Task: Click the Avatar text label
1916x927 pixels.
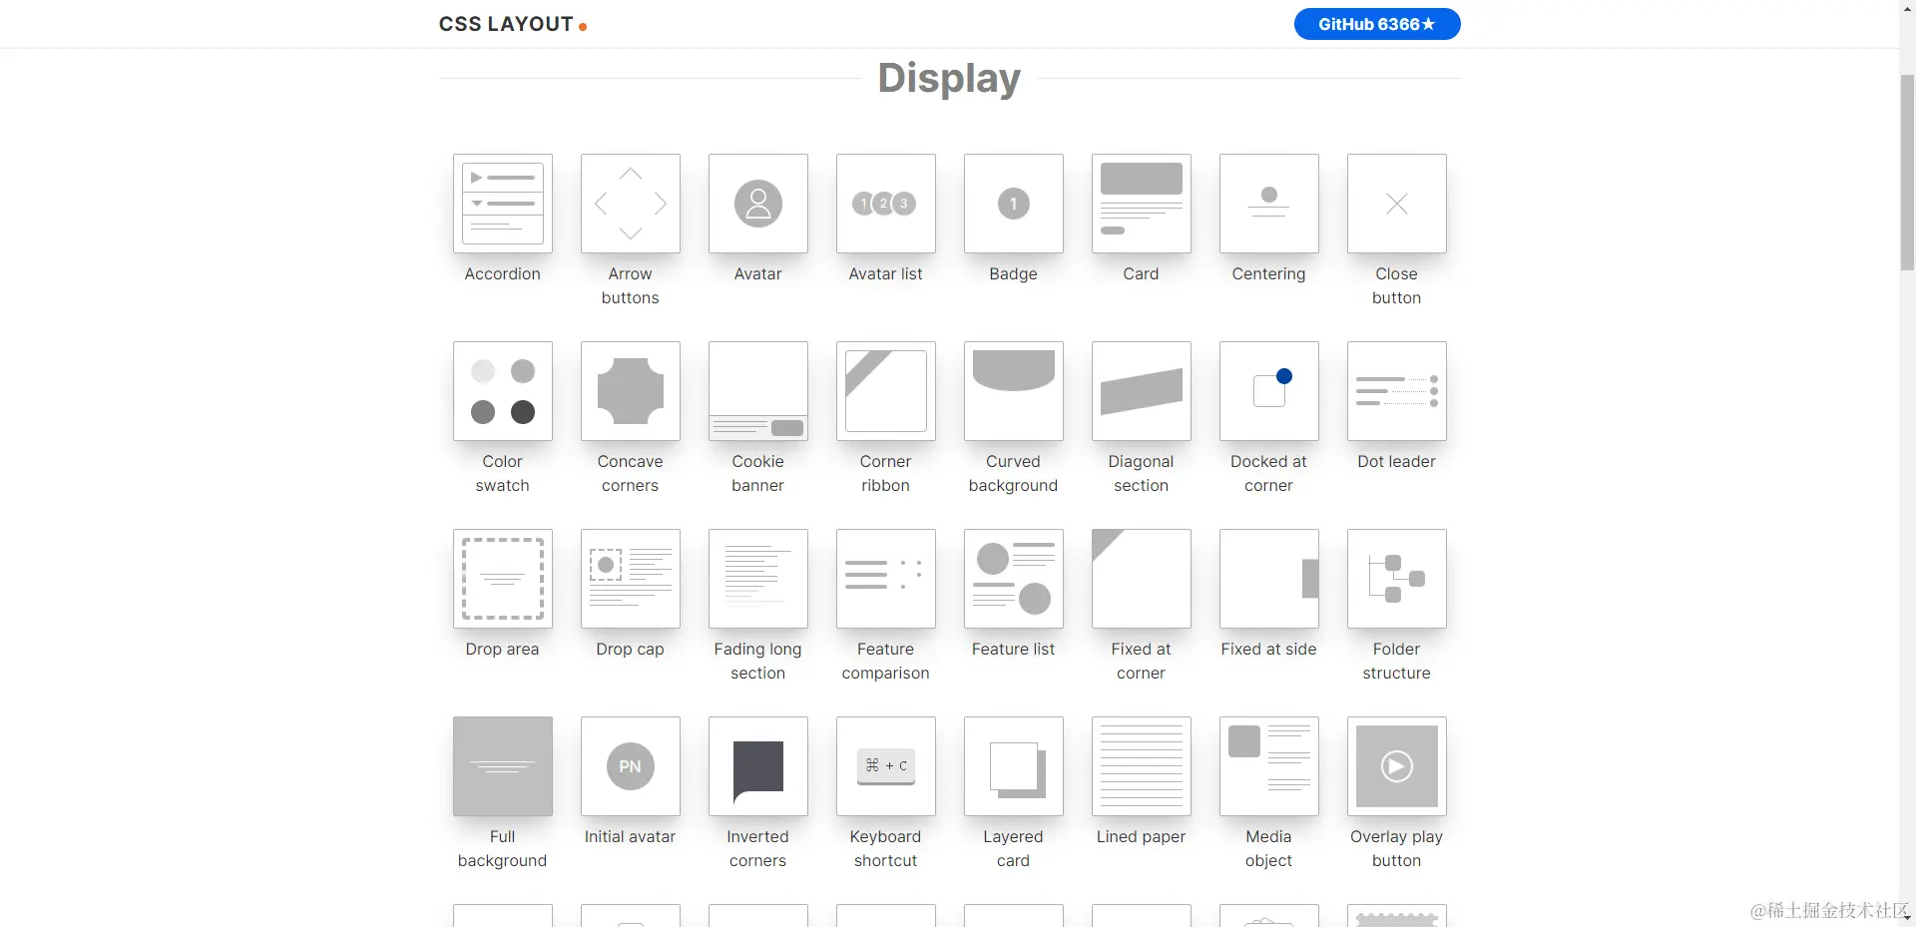Action: (x=758, y=273)
